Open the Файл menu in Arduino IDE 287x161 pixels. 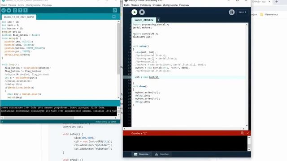click(4, 5)
